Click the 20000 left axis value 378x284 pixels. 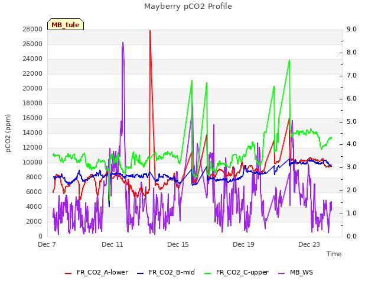(32, 88)
